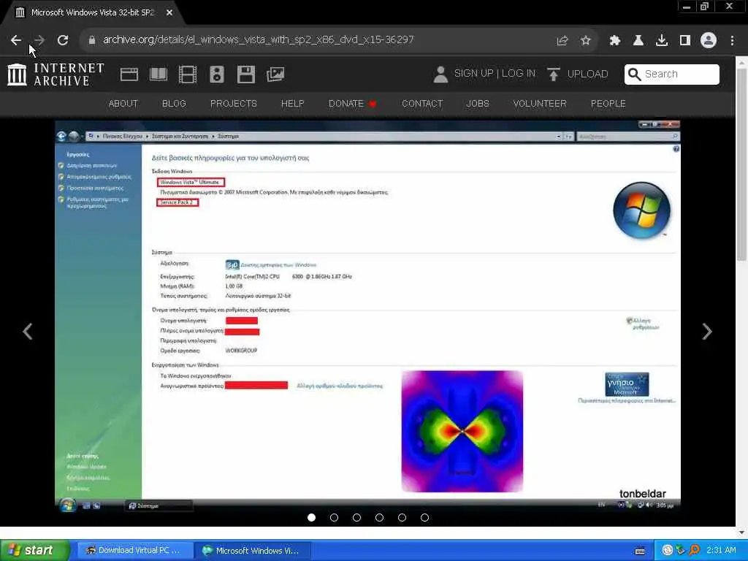The image size is (748, 561).
Task: Reload the current page
Action: (x=63, y=40)
